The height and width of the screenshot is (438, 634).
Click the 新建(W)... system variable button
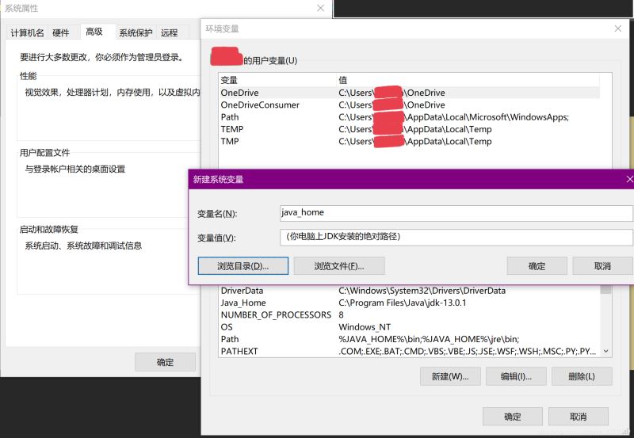tap(450, 376)
